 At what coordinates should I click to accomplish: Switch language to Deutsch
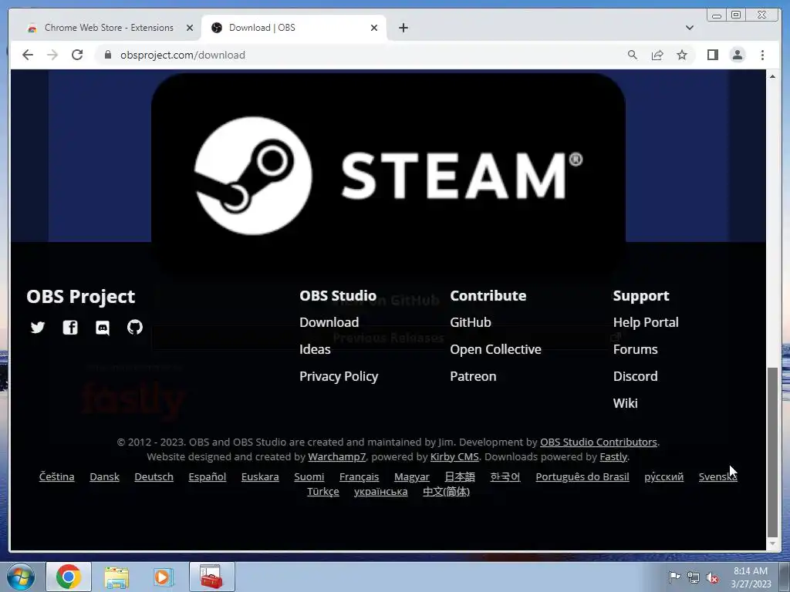tap(154, 476)
